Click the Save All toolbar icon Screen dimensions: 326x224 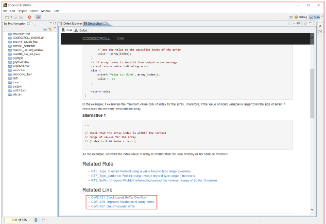21,18
